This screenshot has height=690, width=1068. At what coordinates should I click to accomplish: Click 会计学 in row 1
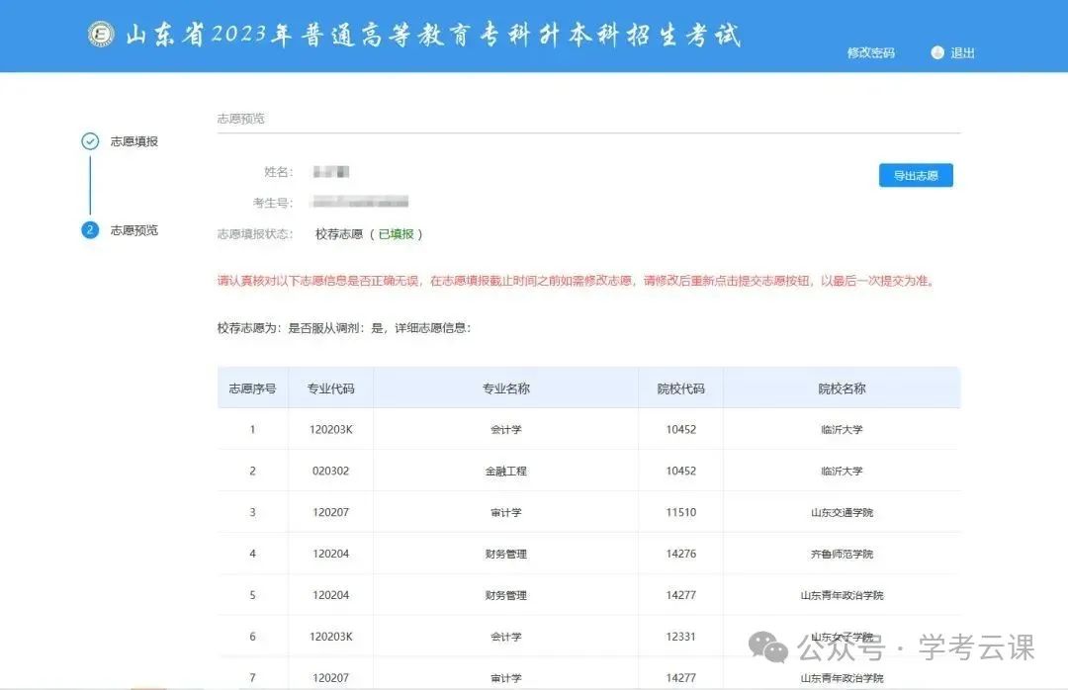click(506, 430)
